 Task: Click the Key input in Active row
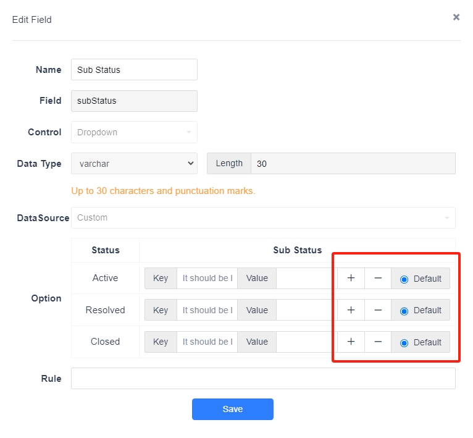207,278
